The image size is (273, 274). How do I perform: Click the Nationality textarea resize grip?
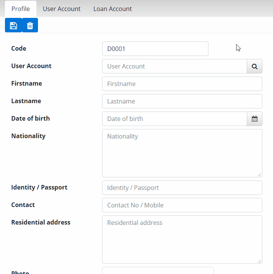pyautogui.click(x=259, y=175)
